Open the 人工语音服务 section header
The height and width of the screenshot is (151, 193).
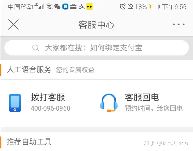tap(29, 69)
